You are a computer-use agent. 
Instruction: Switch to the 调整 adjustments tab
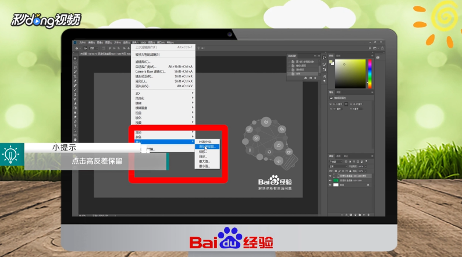[338, 92]
